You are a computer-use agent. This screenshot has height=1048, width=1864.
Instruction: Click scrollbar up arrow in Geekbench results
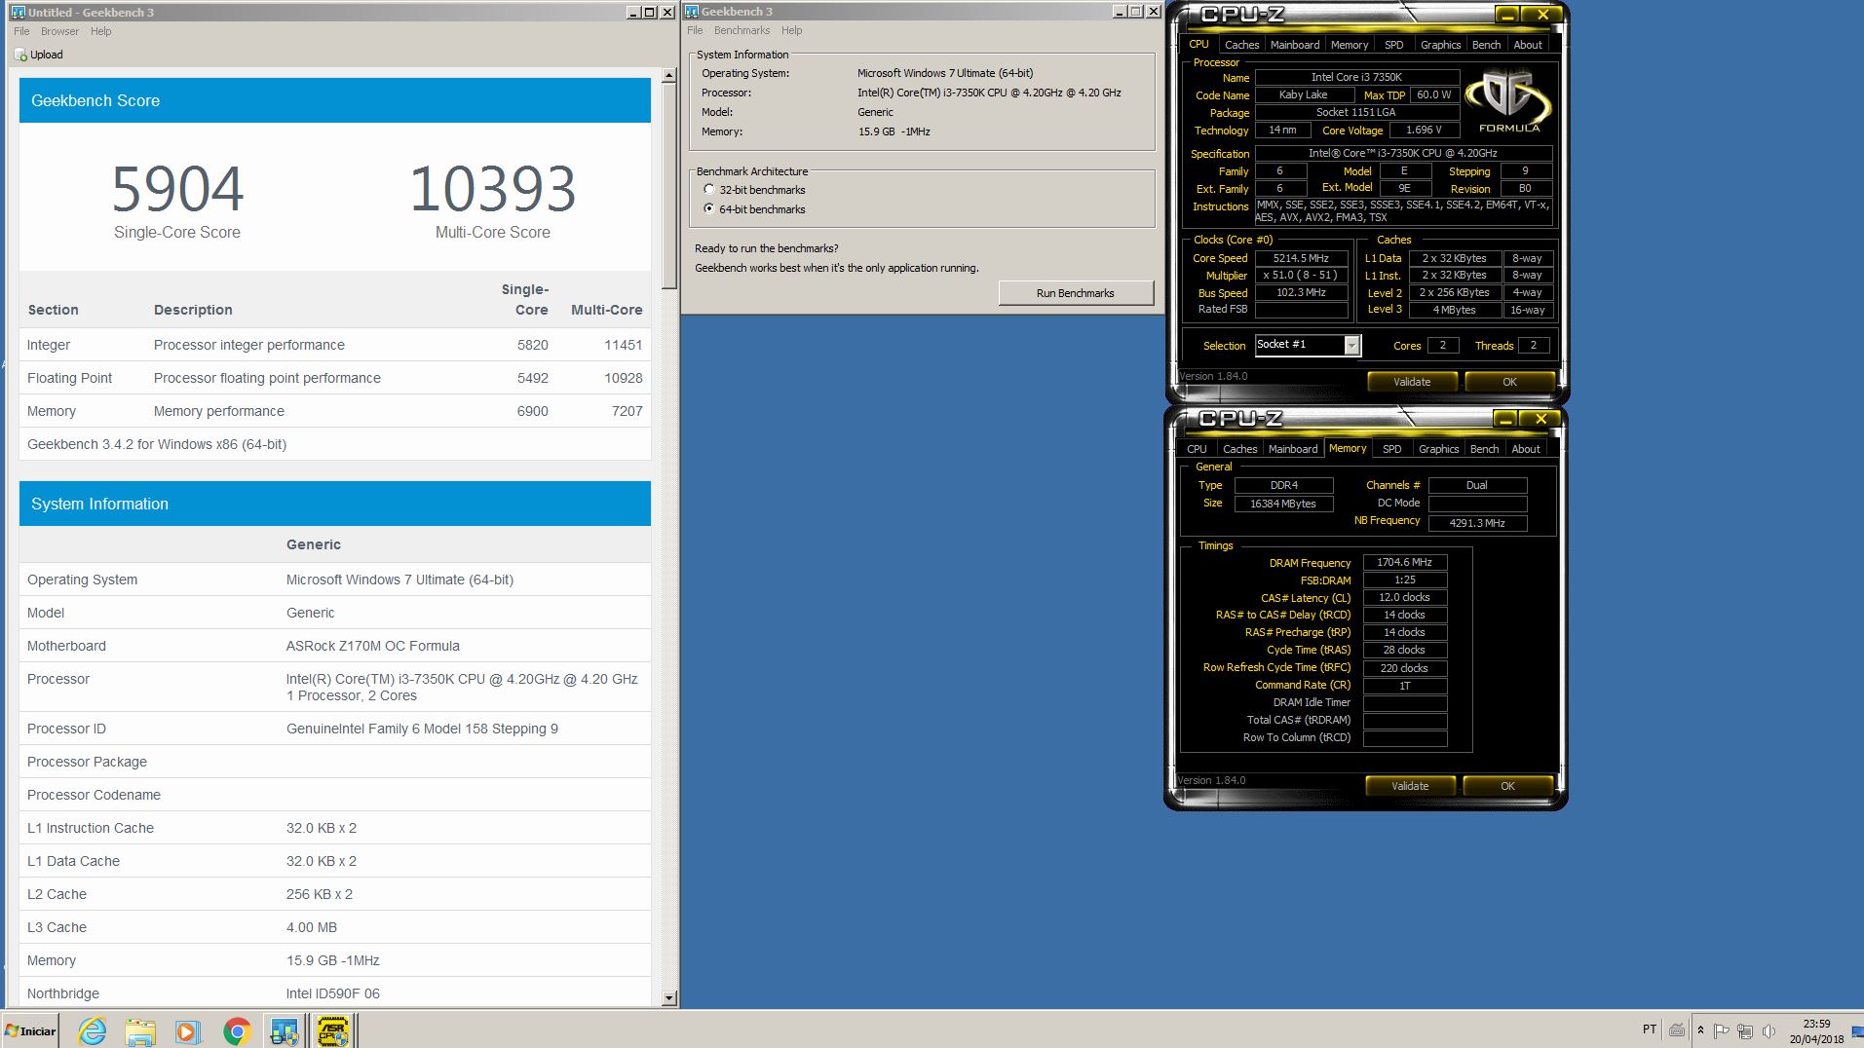[x=668, y=75]
